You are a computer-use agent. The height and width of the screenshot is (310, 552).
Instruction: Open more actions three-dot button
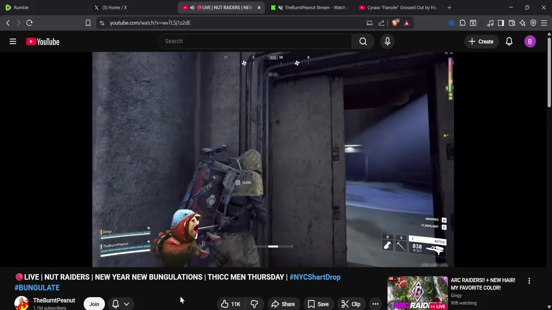point(375,304)
